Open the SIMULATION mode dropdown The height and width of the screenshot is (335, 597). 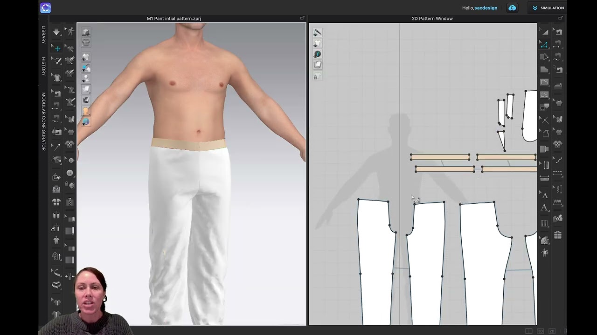548,8
